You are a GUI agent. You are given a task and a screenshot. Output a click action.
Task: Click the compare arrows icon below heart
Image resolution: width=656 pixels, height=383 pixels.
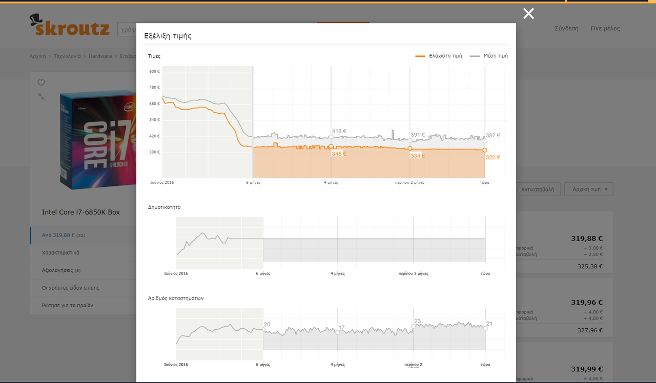tap(41, 96)
